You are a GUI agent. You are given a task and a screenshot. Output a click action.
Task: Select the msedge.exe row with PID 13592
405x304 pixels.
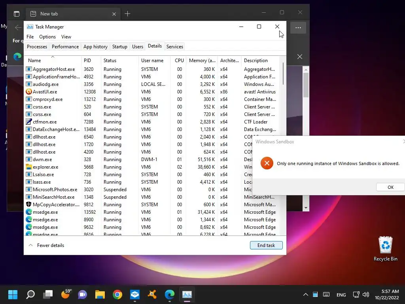pos(152,212)
